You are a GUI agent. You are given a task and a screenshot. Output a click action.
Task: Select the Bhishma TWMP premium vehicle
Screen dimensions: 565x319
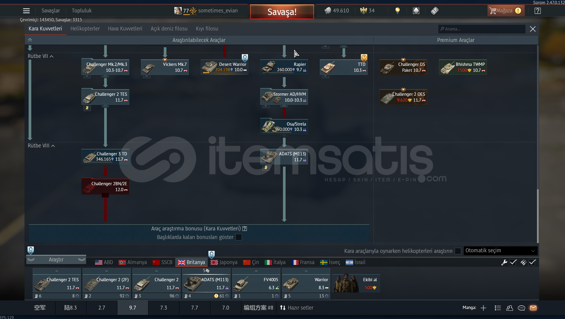point(463,67)
